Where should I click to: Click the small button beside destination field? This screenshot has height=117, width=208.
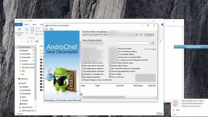[x=152, y=43]
